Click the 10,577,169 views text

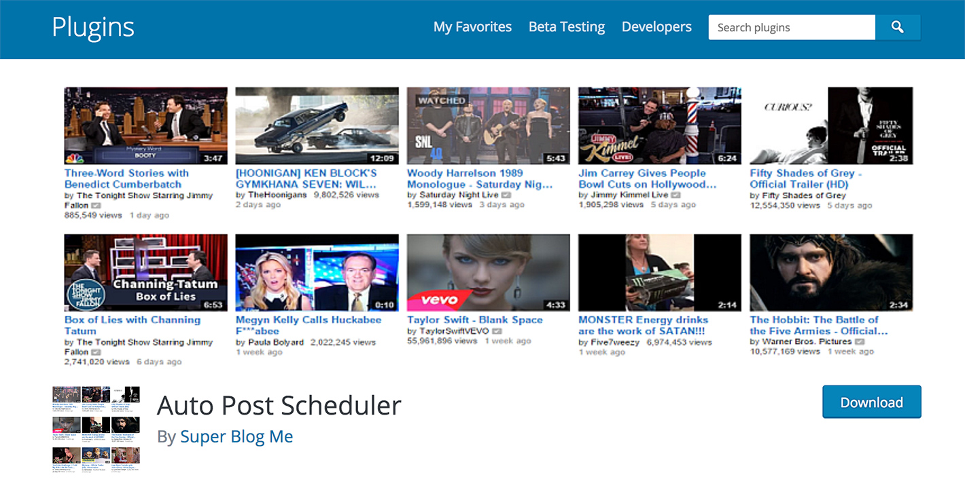785,351
